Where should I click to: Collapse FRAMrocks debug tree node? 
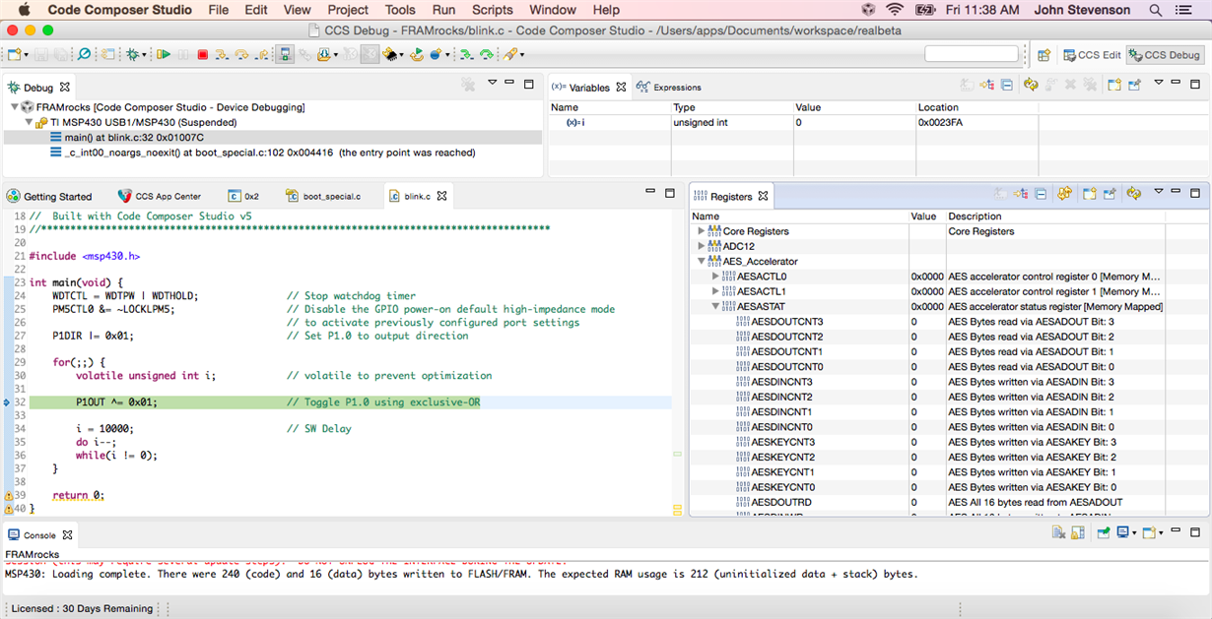coord(14,107)
